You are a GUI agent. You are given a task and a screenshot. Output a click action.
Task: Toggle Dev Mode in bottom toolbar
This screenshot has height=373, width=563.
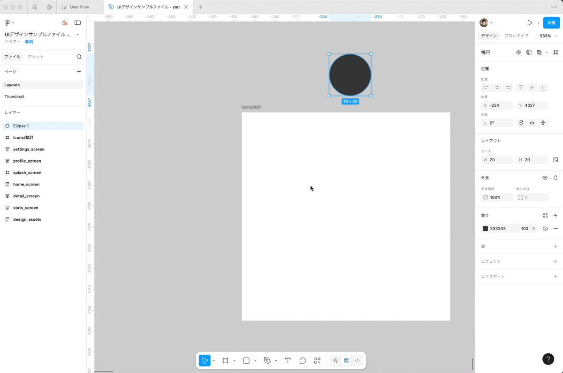tap(357, 360)
